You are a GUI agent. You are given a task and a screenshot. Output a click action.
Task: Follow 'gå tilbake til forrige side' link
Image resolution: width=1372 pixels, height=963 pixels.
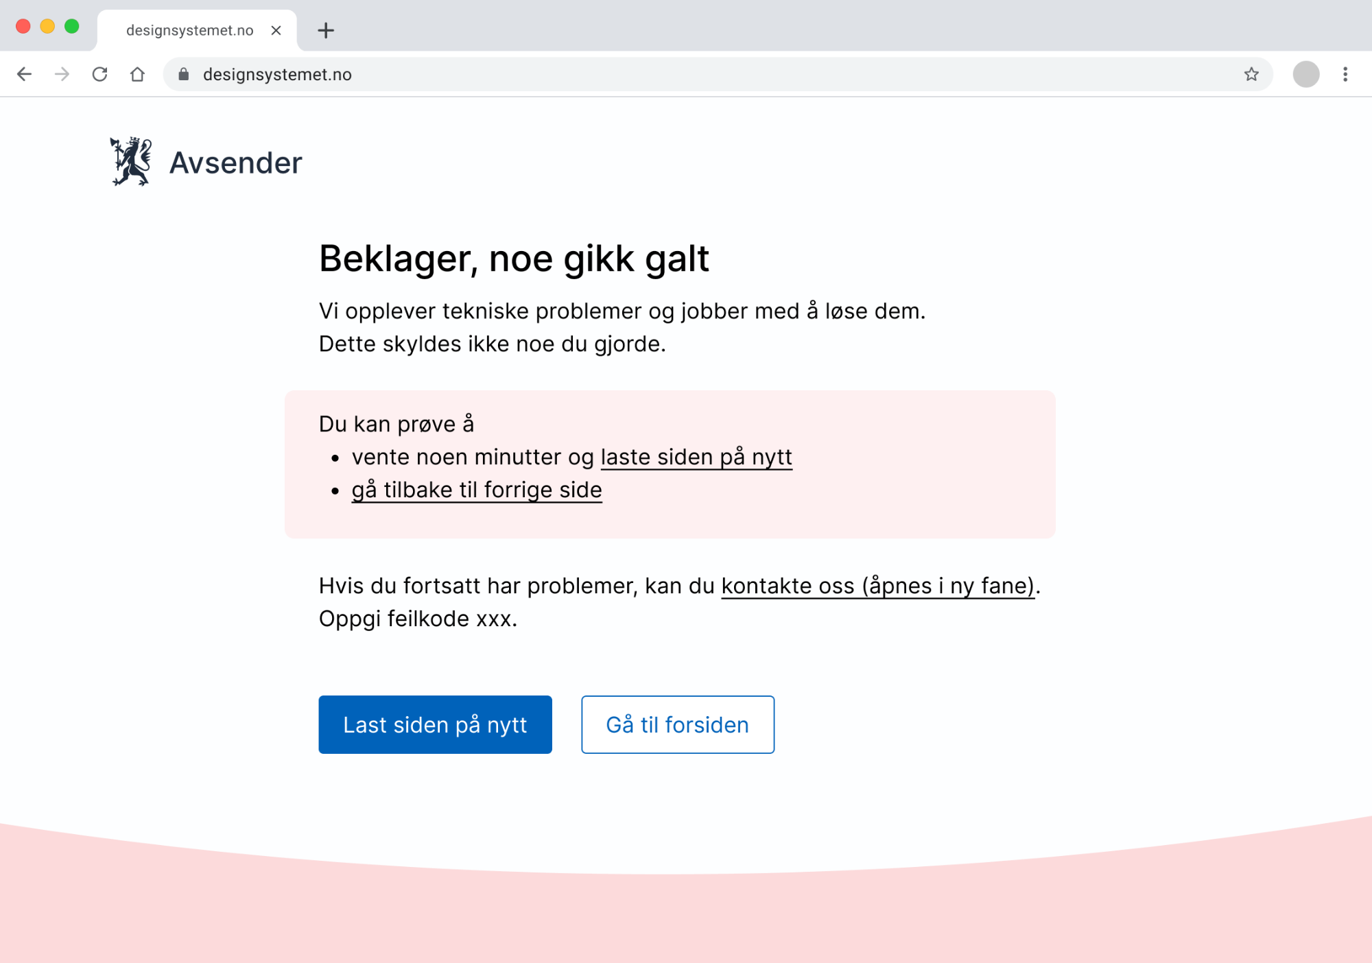[477, 490]
